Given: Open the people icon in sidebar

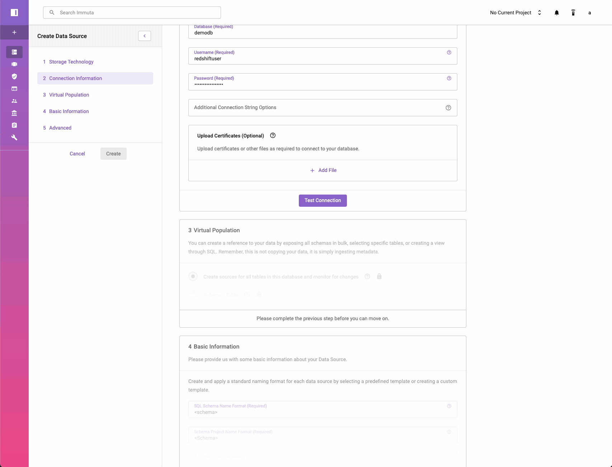Looking at the screenshot, I should pos(14,101).
